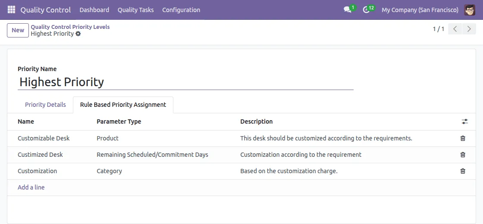Click the Priority Name input field

click(x=185, y=82)
